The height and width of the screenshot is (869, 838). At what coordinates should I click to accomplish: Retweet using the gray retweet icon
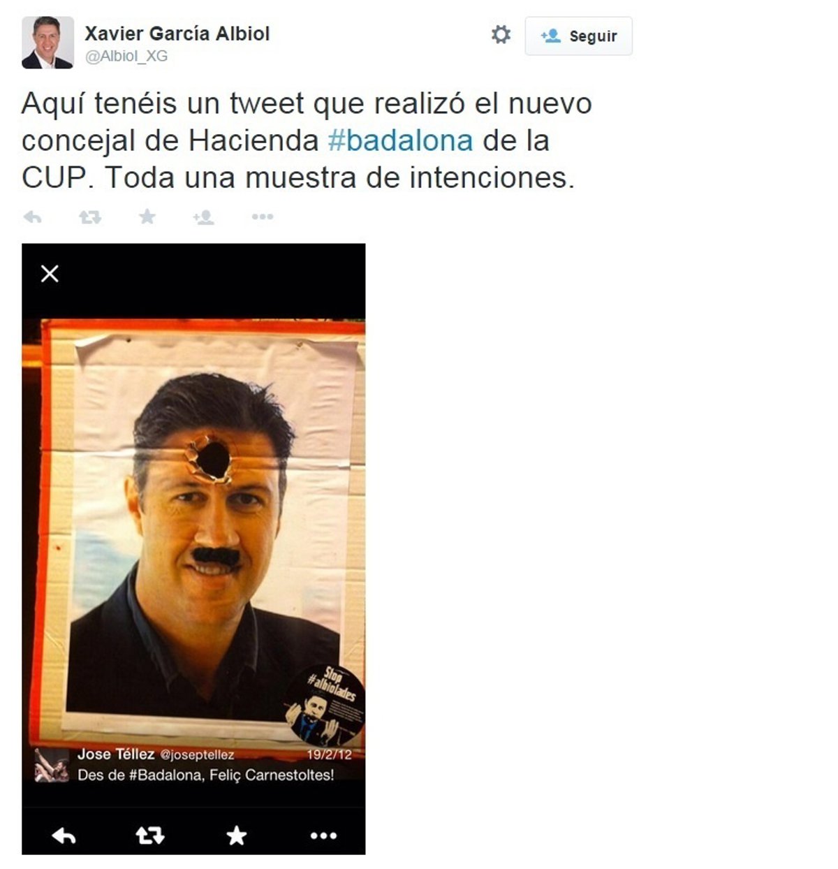(90, 217)
